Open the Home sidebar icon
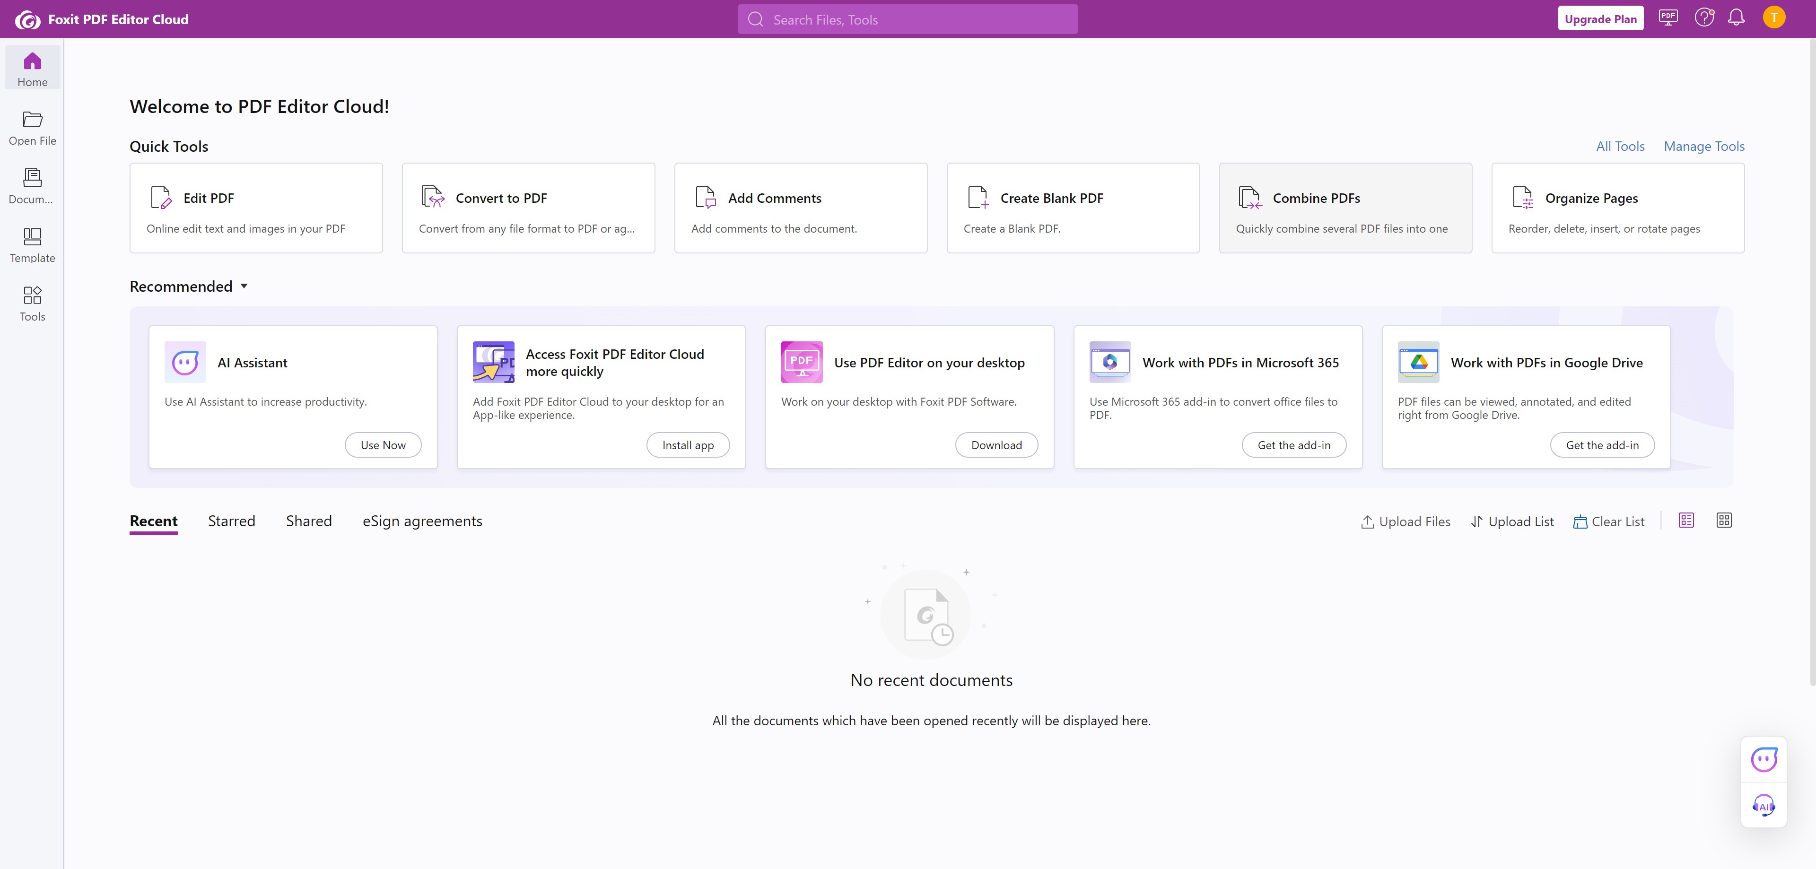The image size is (1816, 869). coord(33,69)
